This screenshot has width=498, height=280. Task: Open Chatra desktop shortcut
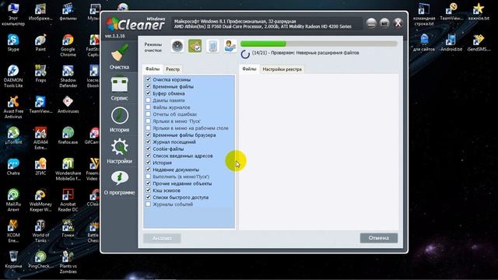tap(13, 166)
